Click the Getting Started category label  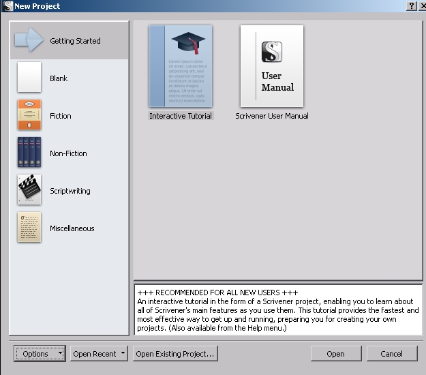click(x=75, y=41)
